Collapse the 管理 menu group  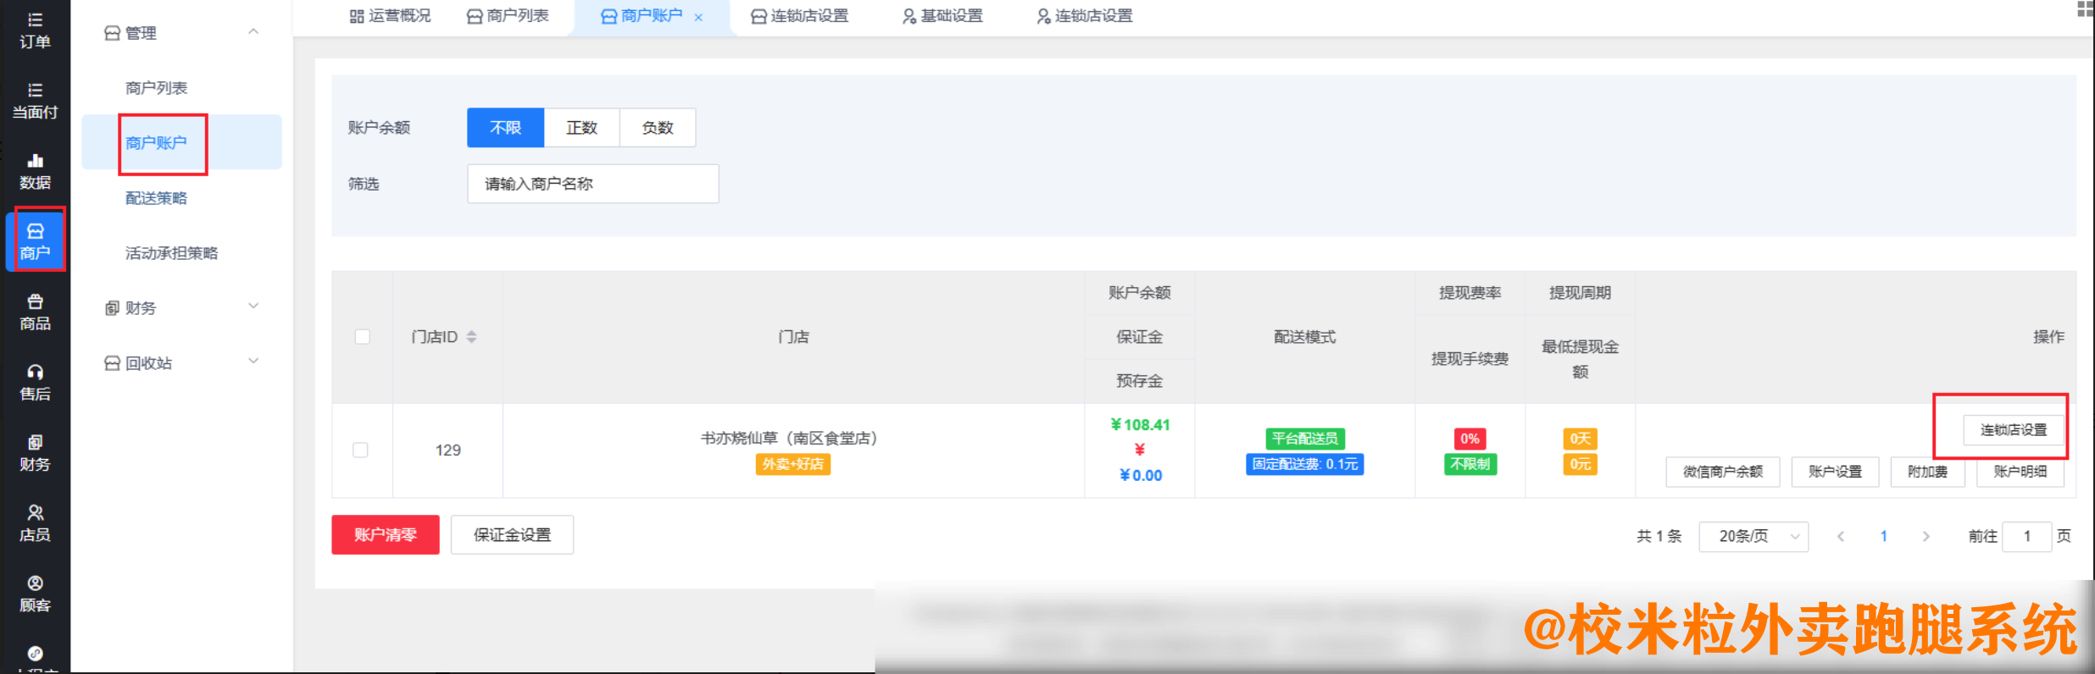tap(253, 32)
